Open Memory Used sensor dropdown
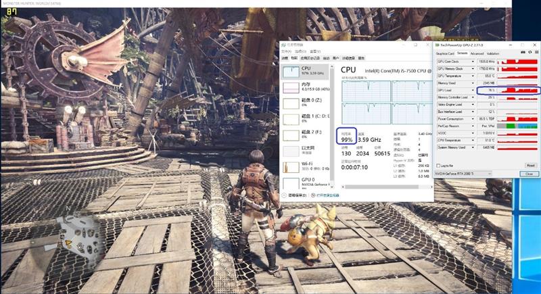This screenshot has height=294, width=541. (473, 83)
